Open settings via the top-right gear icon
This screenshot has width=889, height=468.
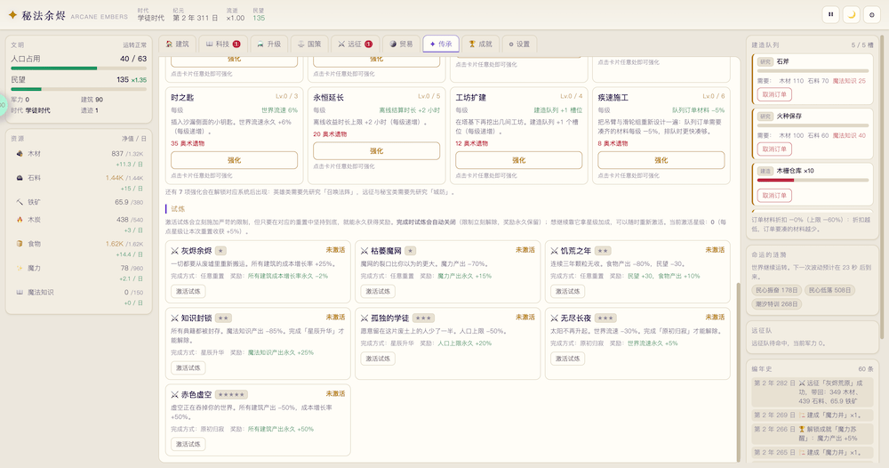[x=872, y=15]
